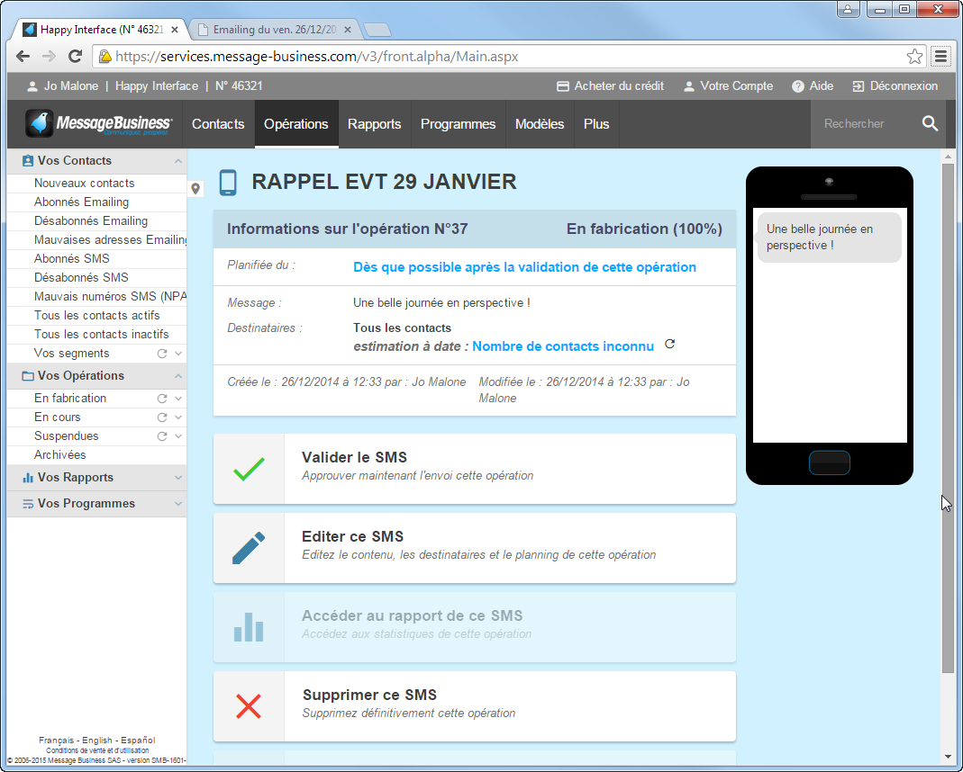
Task: Open Aide with the question mark icon
Action: [796, 85]
